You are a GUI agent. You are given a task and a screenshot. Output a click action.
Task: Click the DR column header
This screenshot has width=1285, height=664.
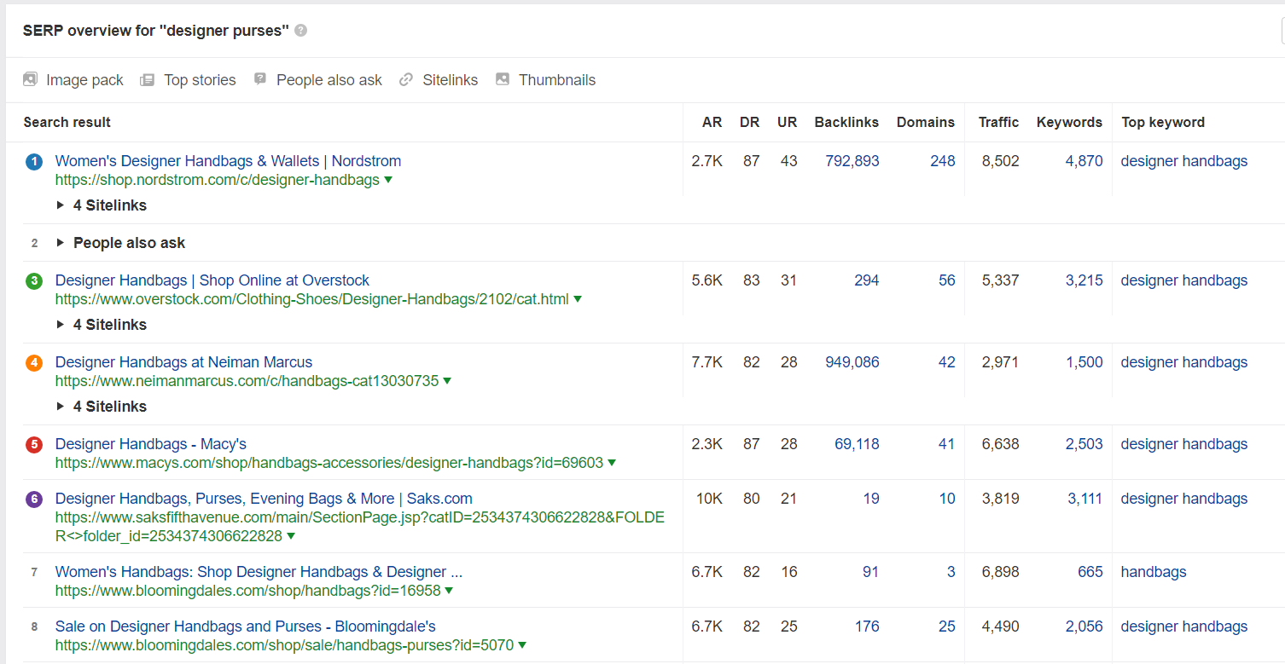click(x=749, y=122)
